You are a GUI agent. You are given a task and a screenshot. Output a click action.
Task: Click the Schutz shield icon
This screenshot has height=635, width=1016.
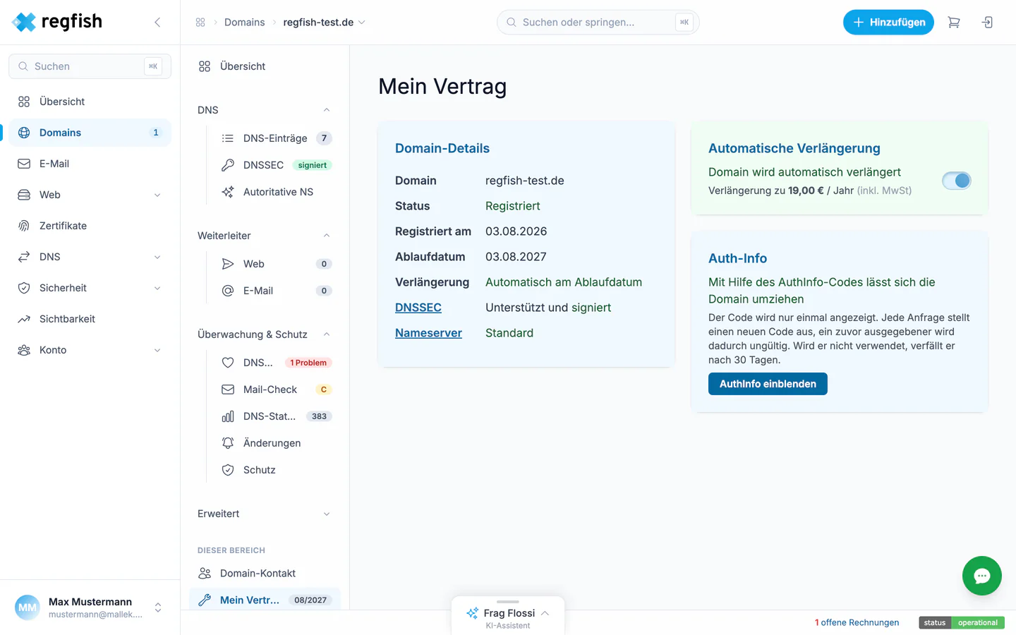click(x=228, y=470)
